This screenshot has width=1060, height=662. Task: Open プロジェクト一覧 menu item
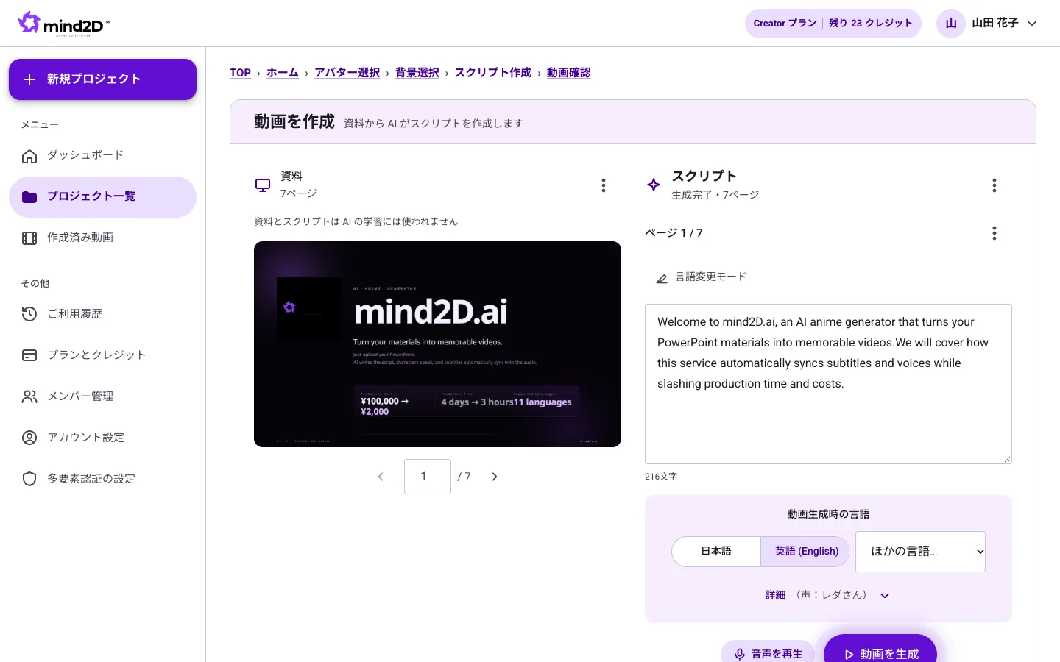point(102,196)
